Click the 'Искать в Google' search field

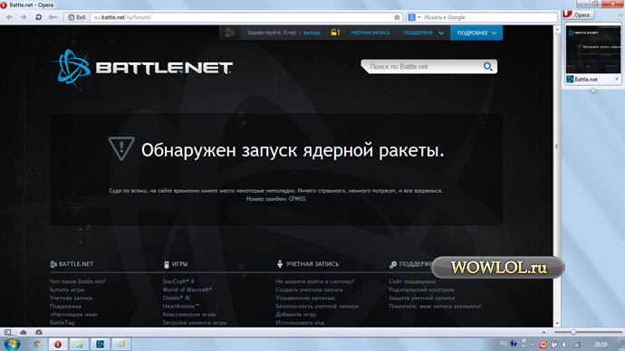tap(489, 17)
